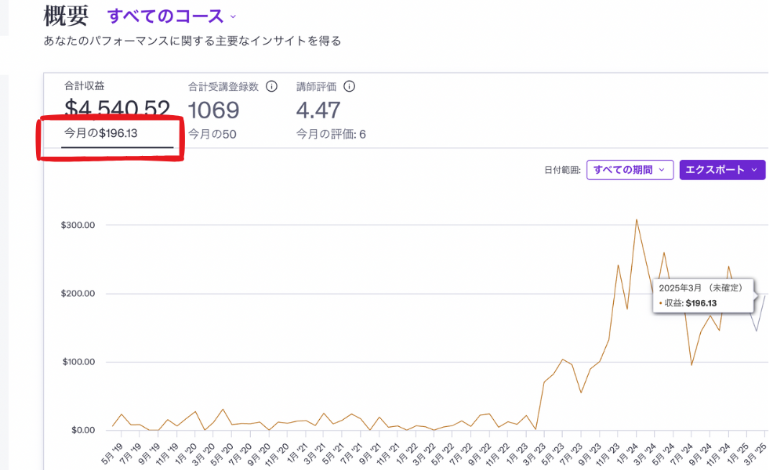784x470 pixels.
Task: Click the chart's highest peak above $300
Action: pyautogui.click(x=636, y=220)
